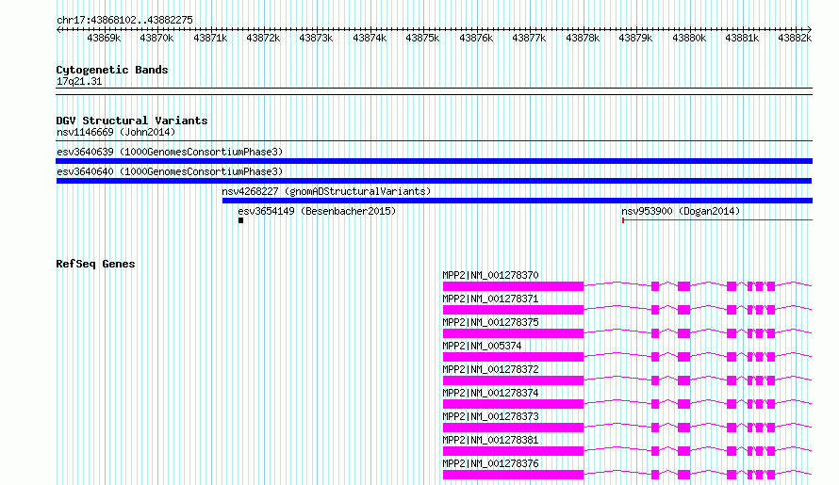Open transcript MPP2|NM_001278374 label
Image resolution: width=839 pixels, height=485 pixels.
[490, 393]
